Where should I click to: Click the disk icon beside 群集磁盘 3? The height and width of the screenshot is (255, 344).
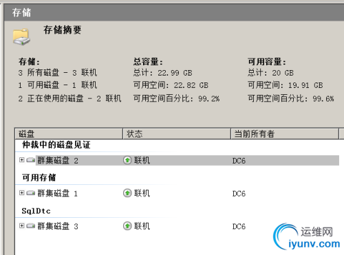[30, 226]
